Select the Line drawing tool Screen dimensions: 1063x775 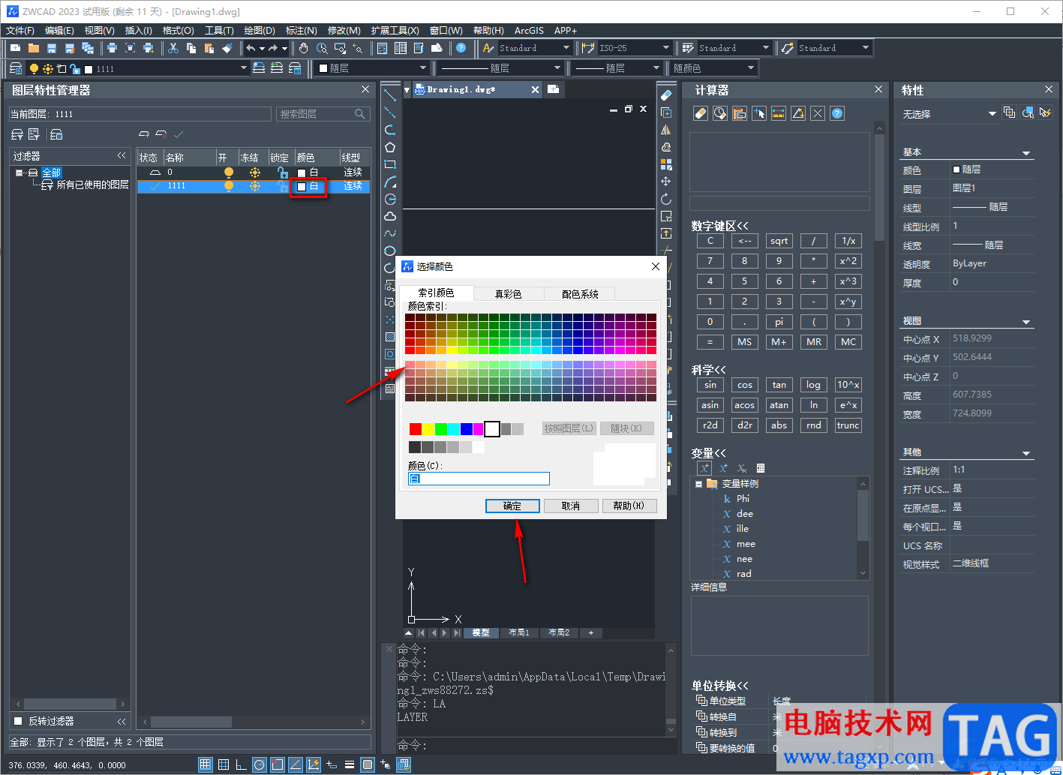(390, 95)
